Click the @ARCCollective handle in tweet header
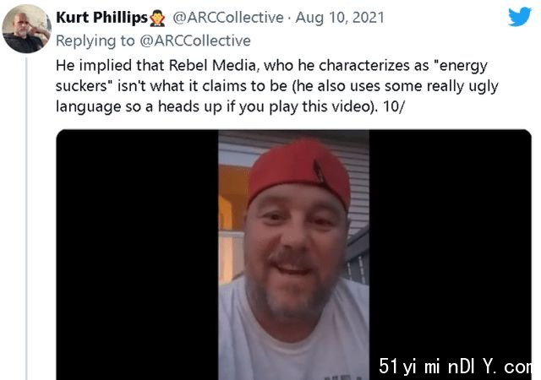The height and width of the screenshot is (380, 541). [x=227, y=18]
